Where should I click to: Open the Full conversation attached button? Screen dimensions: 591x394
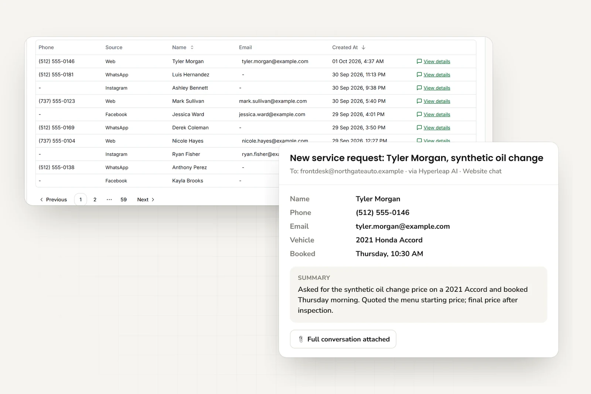click(343, 339)
